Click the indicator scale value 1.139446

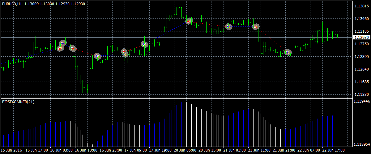point(362,101)
